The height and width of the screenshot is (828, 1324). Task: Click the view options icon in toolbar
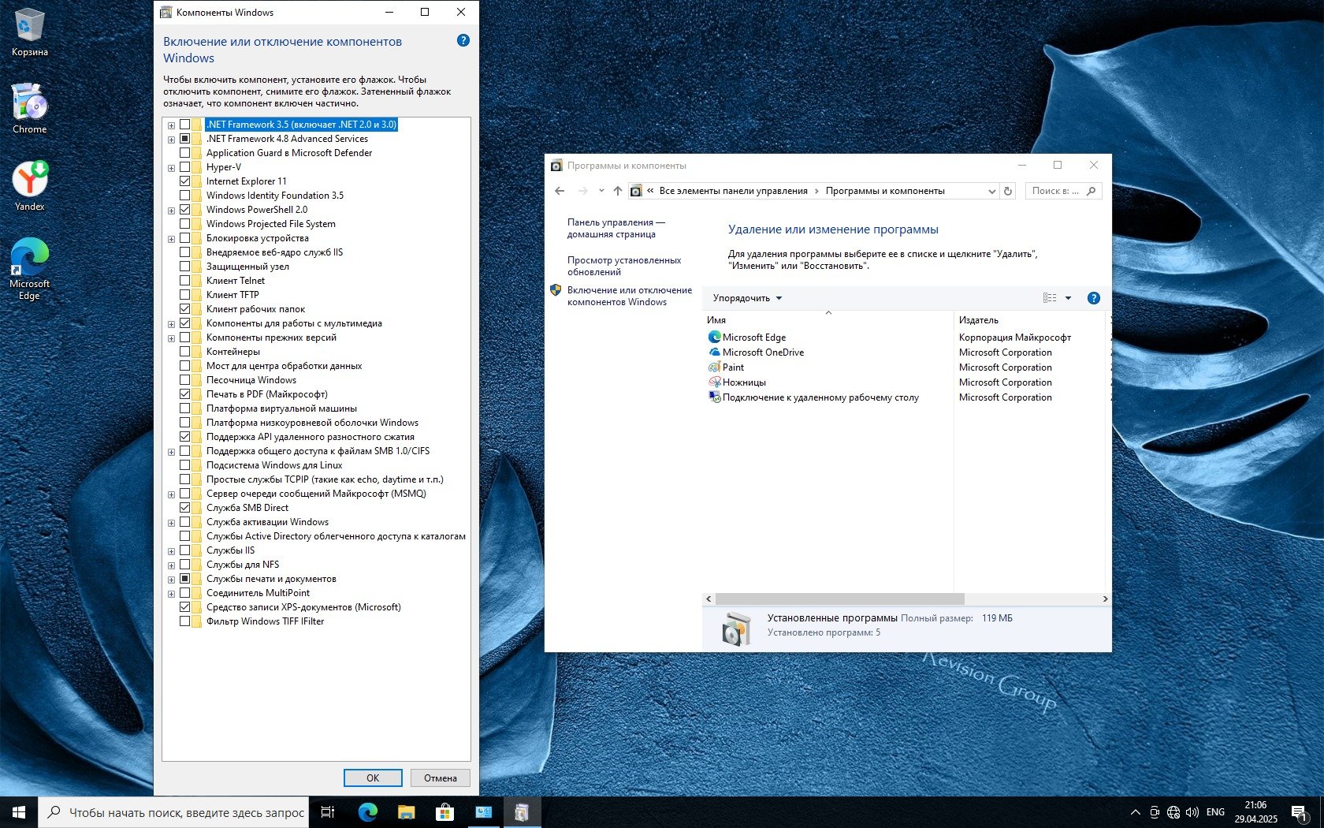click(x=1050, y=298)
